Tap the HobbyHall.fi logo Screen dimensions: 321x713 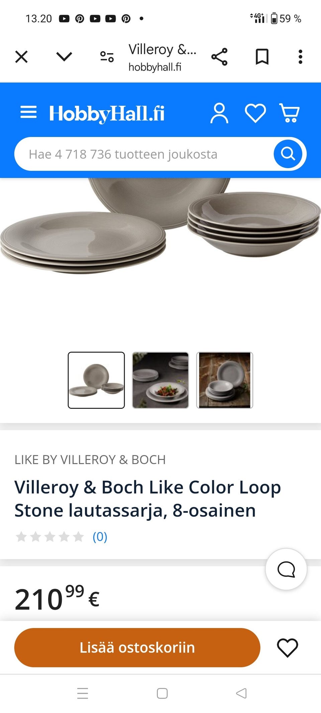click(107, 114)
